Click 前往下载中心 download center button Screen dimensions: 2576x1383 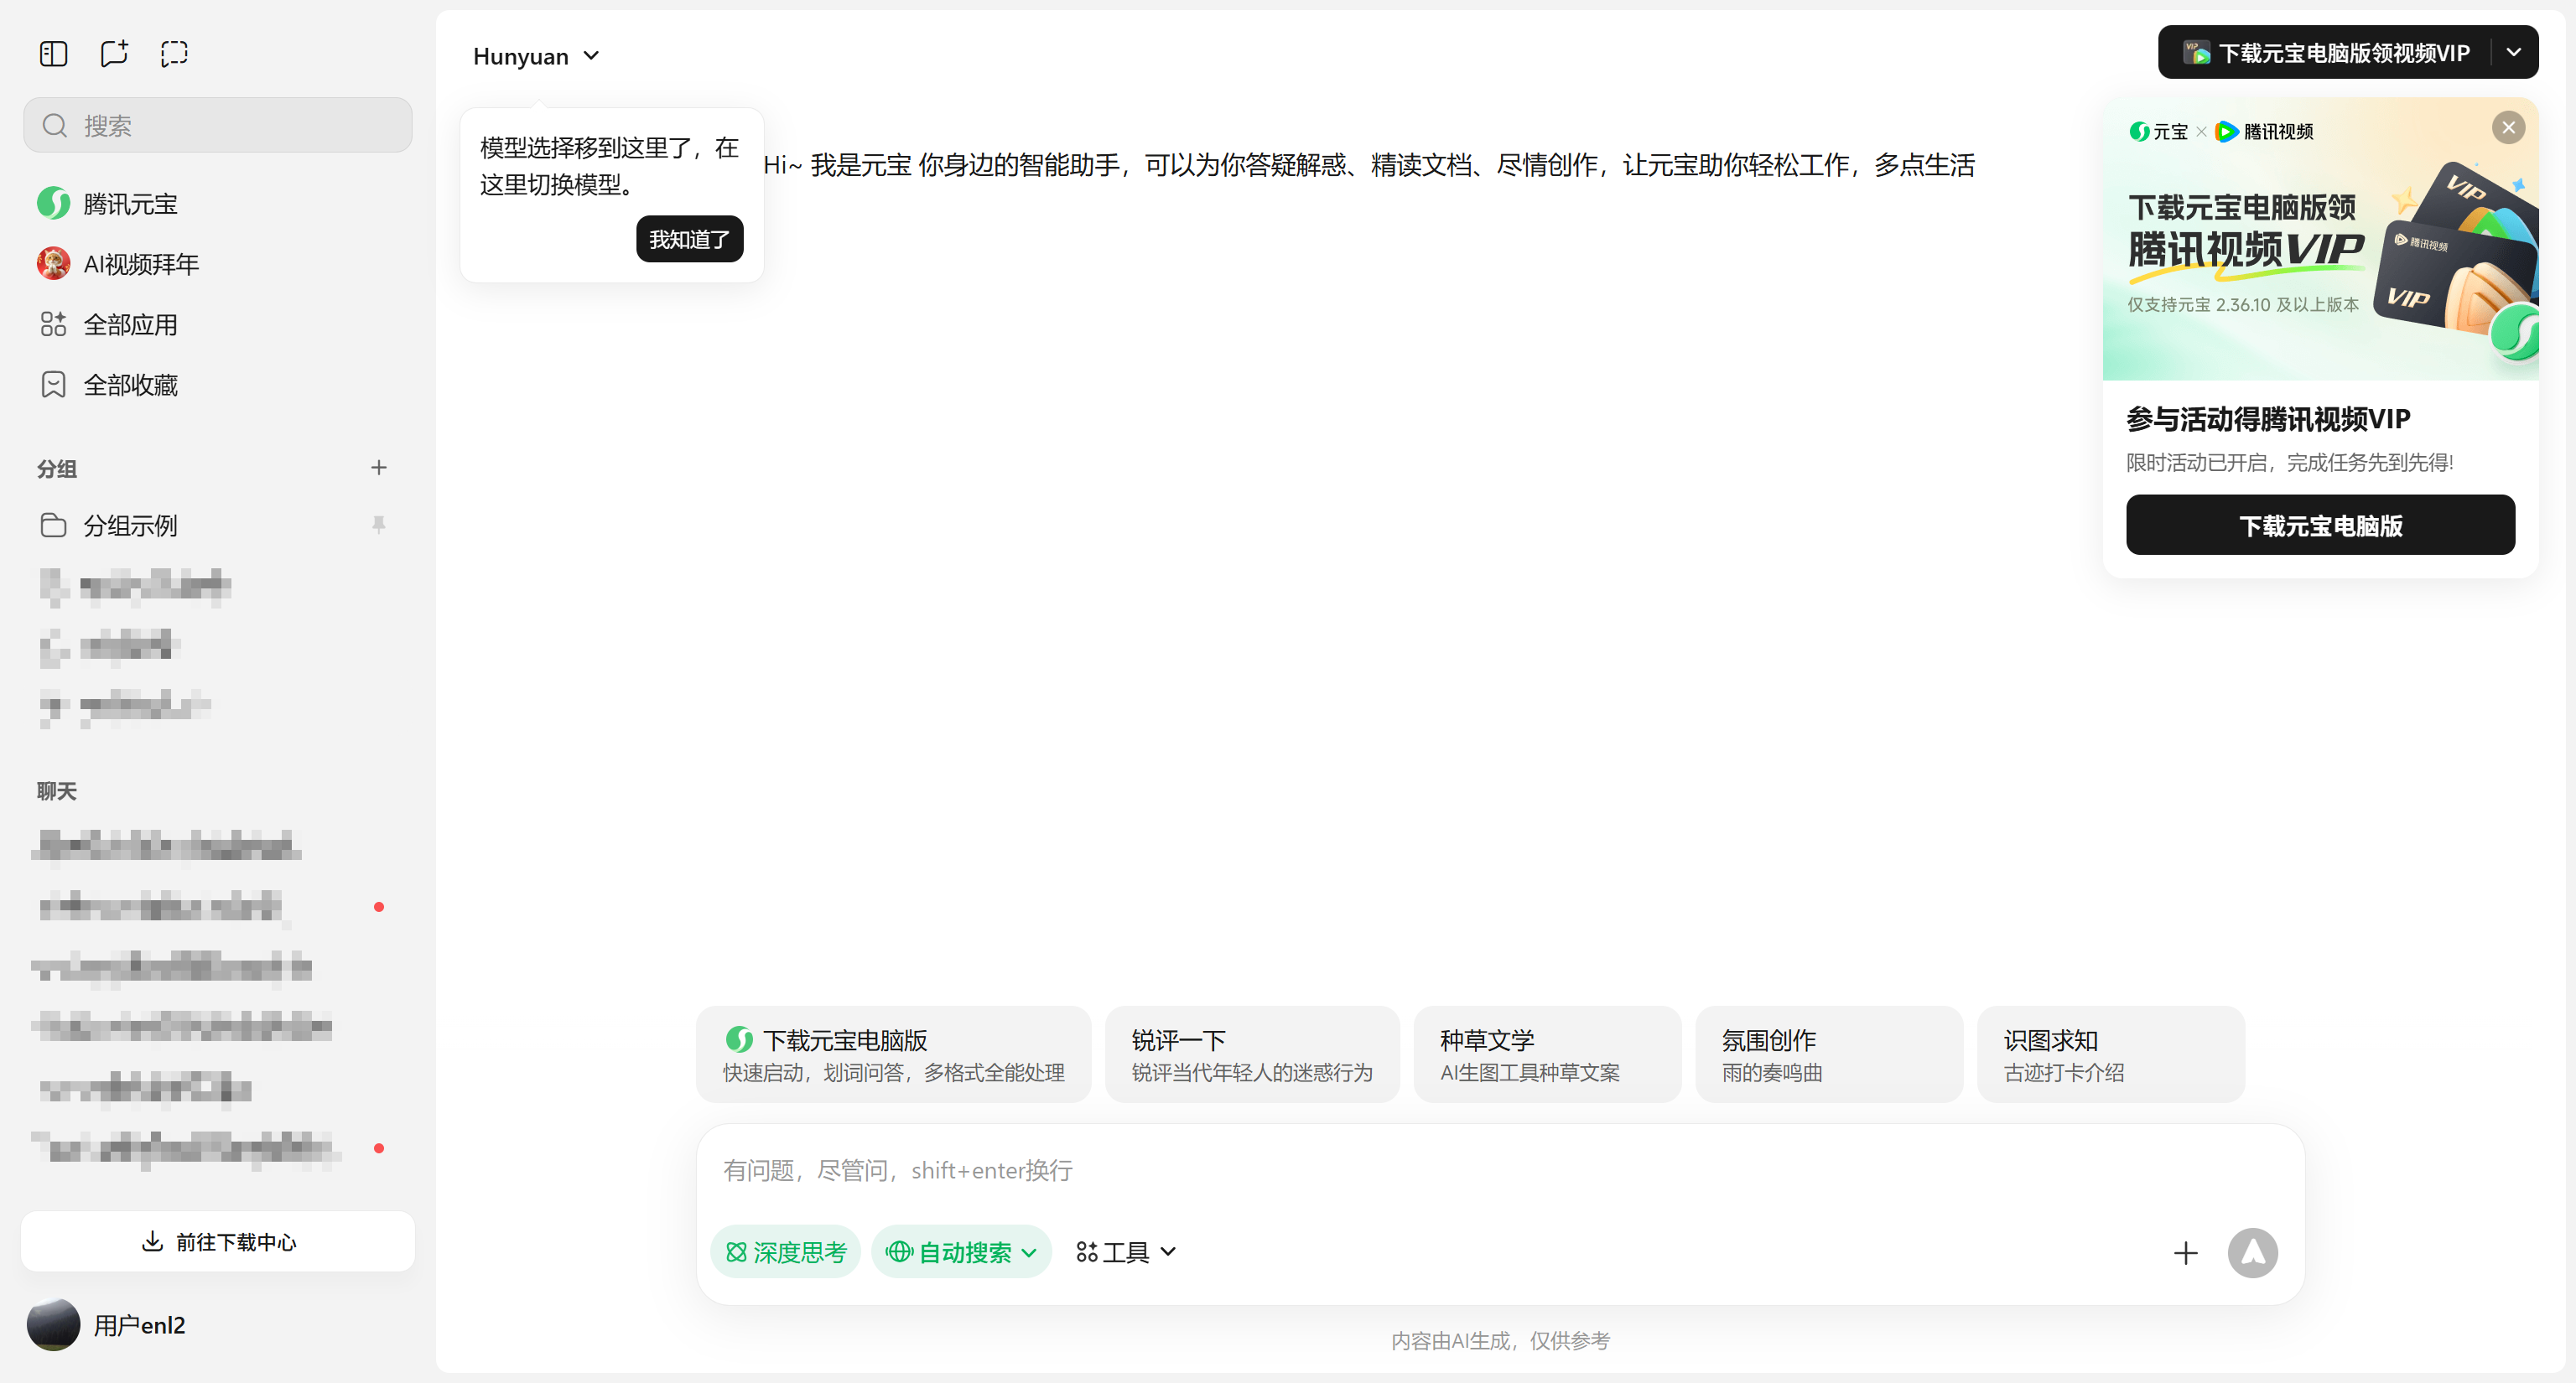(217, 1241)
